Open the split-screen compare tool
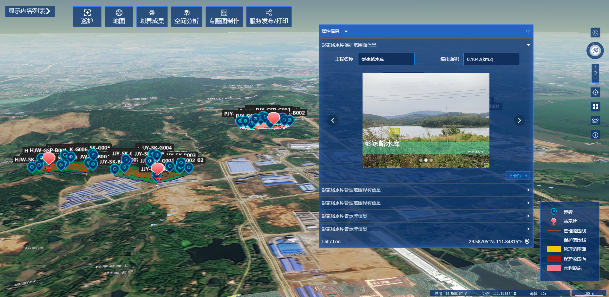 click(595, 107)
